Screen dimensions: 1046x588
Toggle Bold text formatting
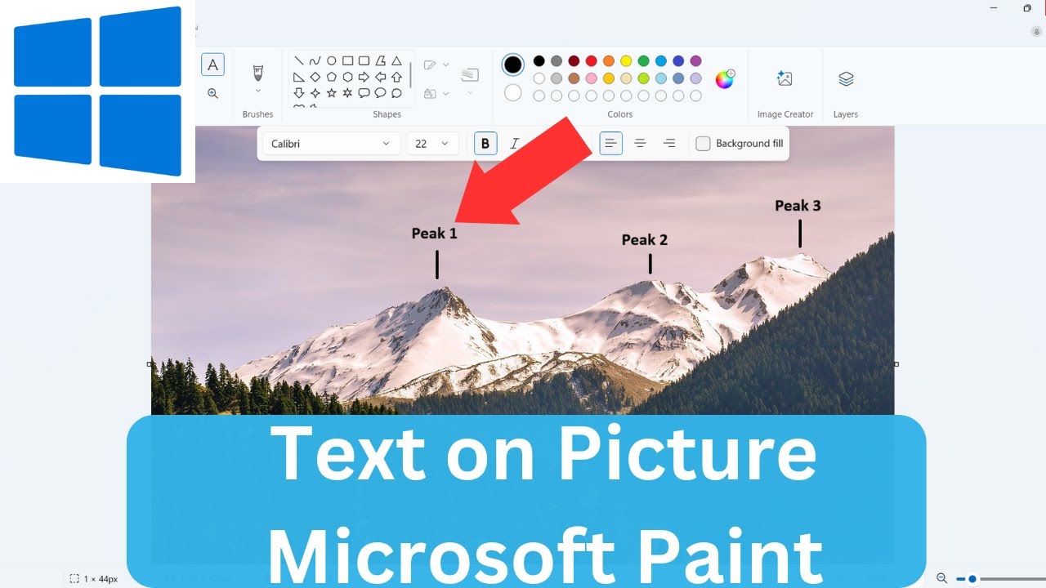(485, 144)
